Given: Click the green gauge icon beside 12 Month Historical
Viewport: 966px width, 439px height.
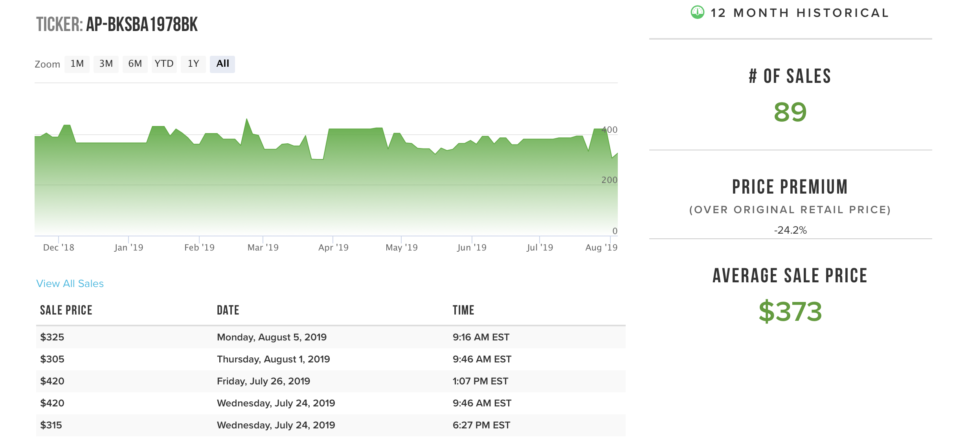Looking at the screenshot, I should [697, 13].
